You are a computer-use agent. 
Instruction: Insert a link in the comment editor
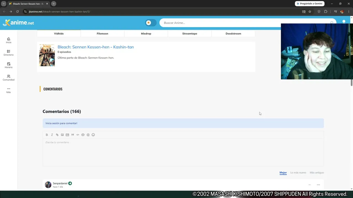click(57, 135)
